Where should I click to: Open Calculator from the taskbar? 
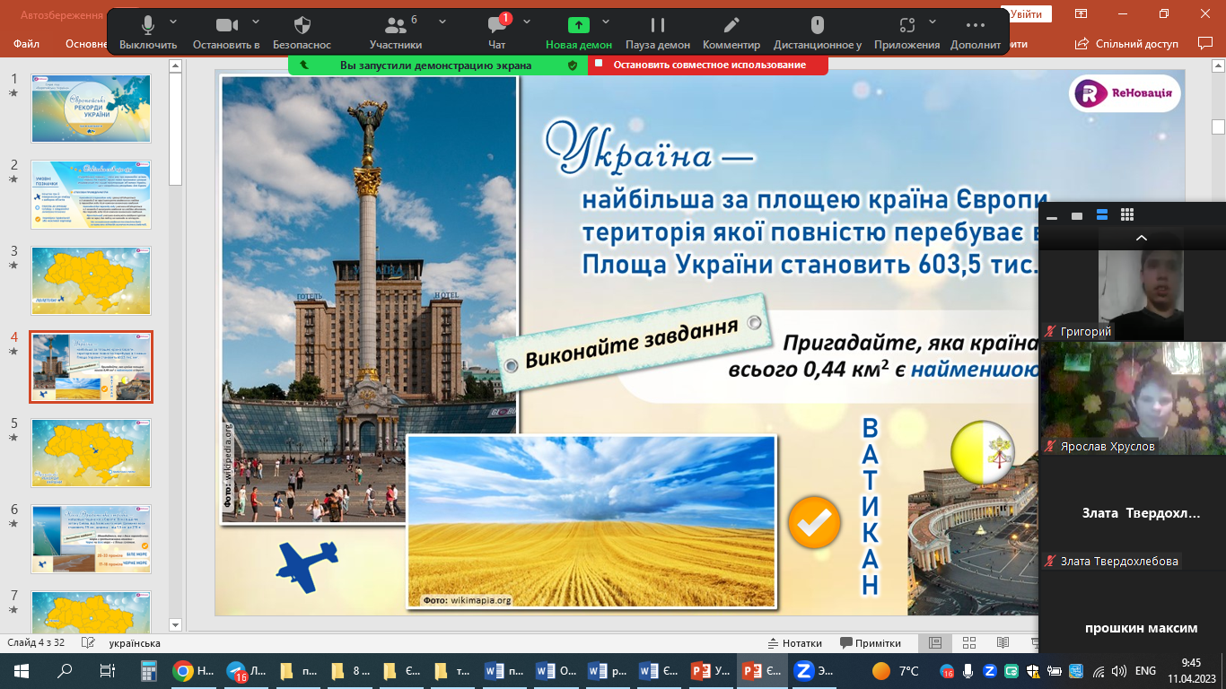click(150, 670)
